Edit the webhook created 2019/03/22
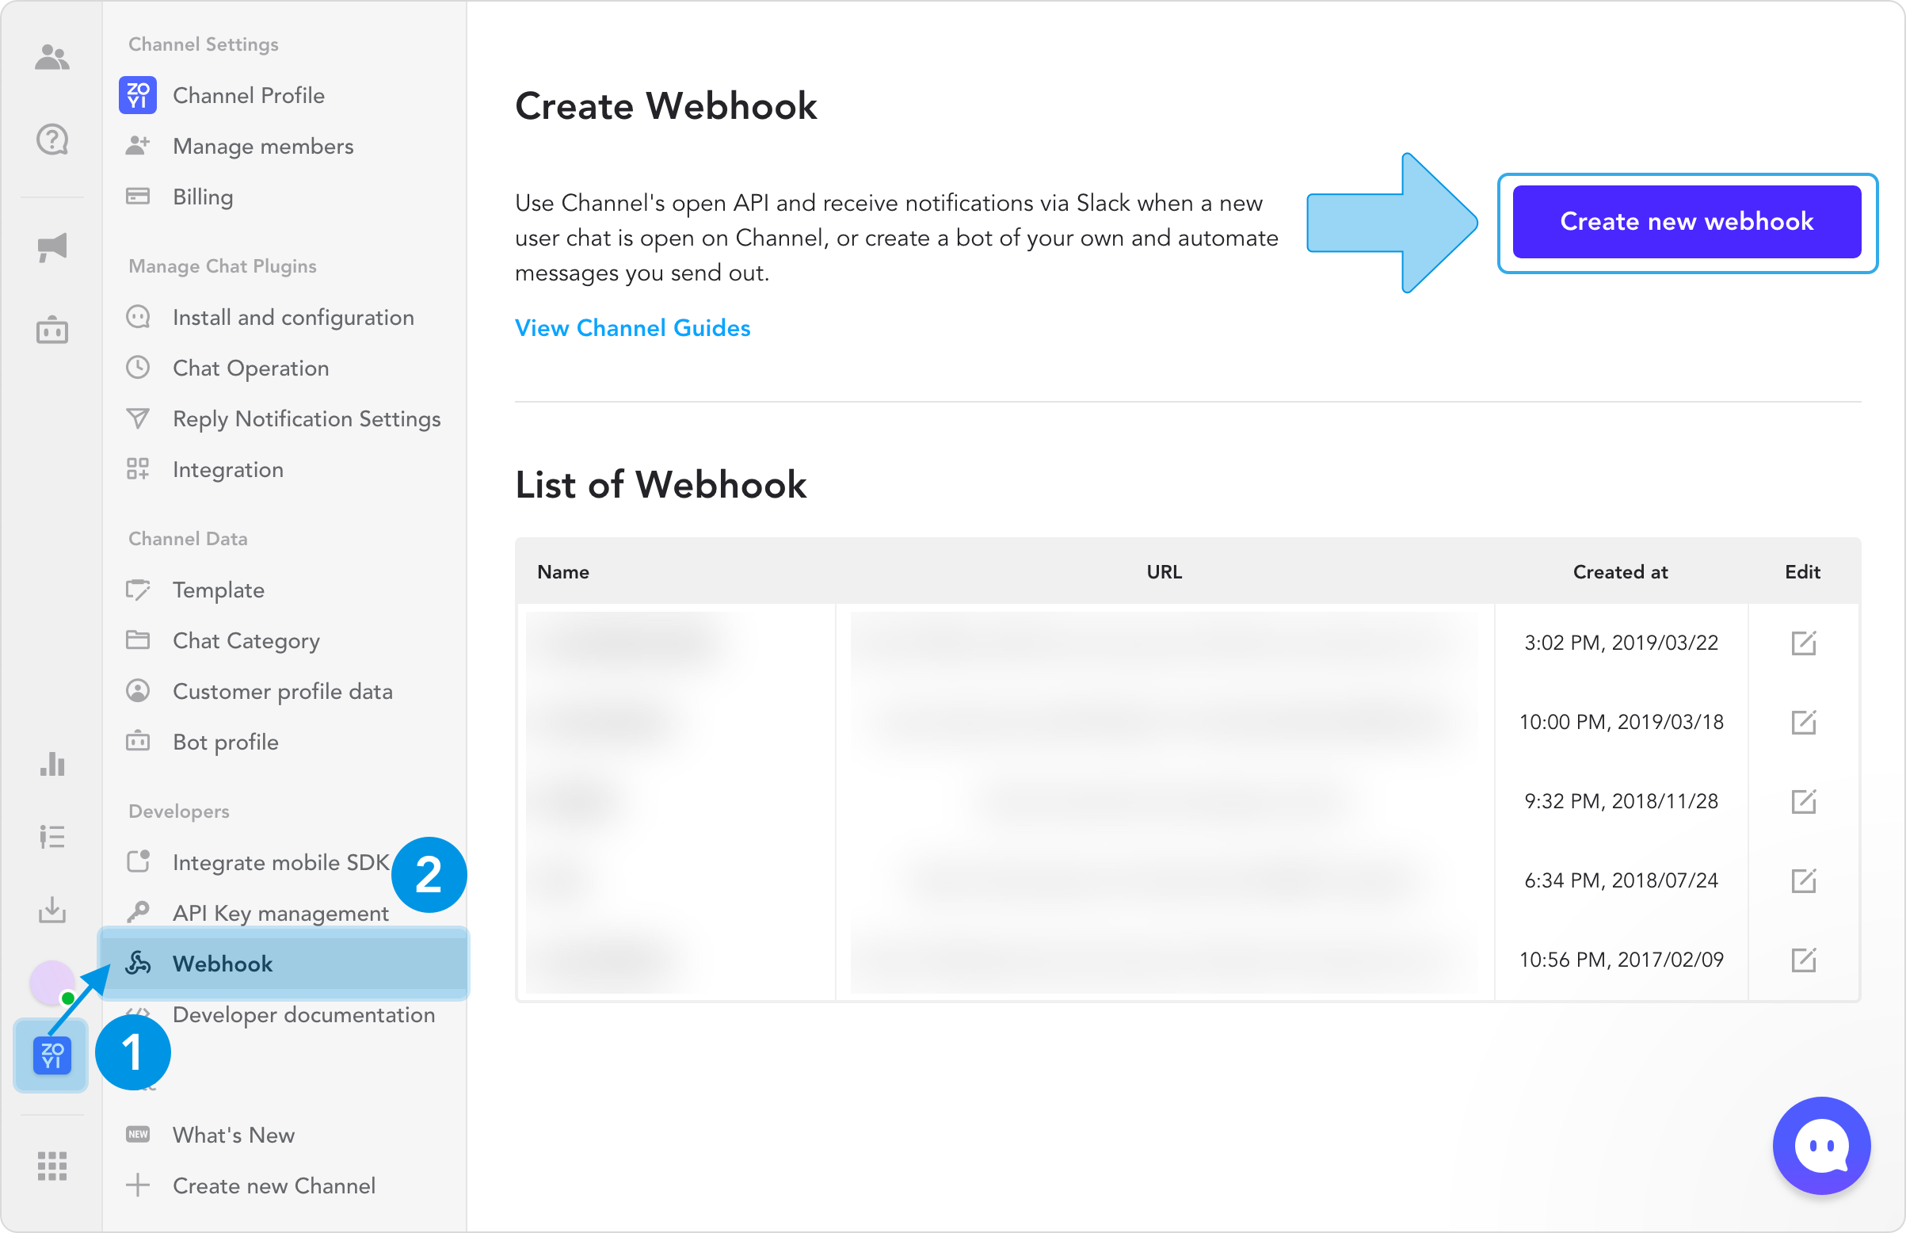This screenshot has height=1233, width=1906. click(1803, 643)
